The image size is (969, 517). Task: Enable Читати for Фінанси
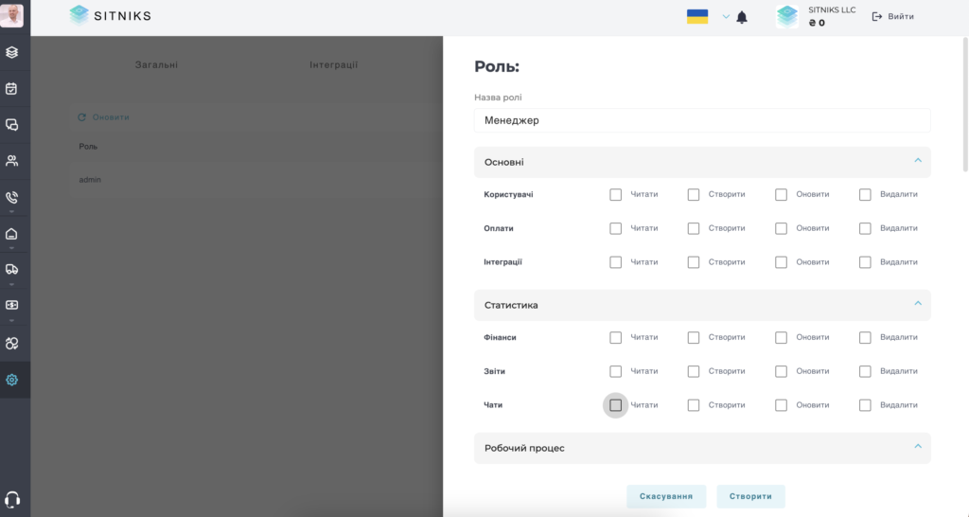pyautogui.click(x=615, y=337)
